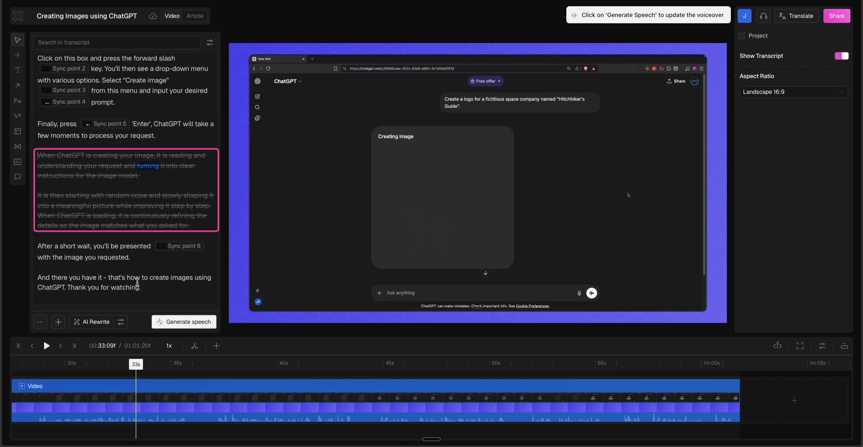Select the Text tool in left sidebar

pos(18,71)
